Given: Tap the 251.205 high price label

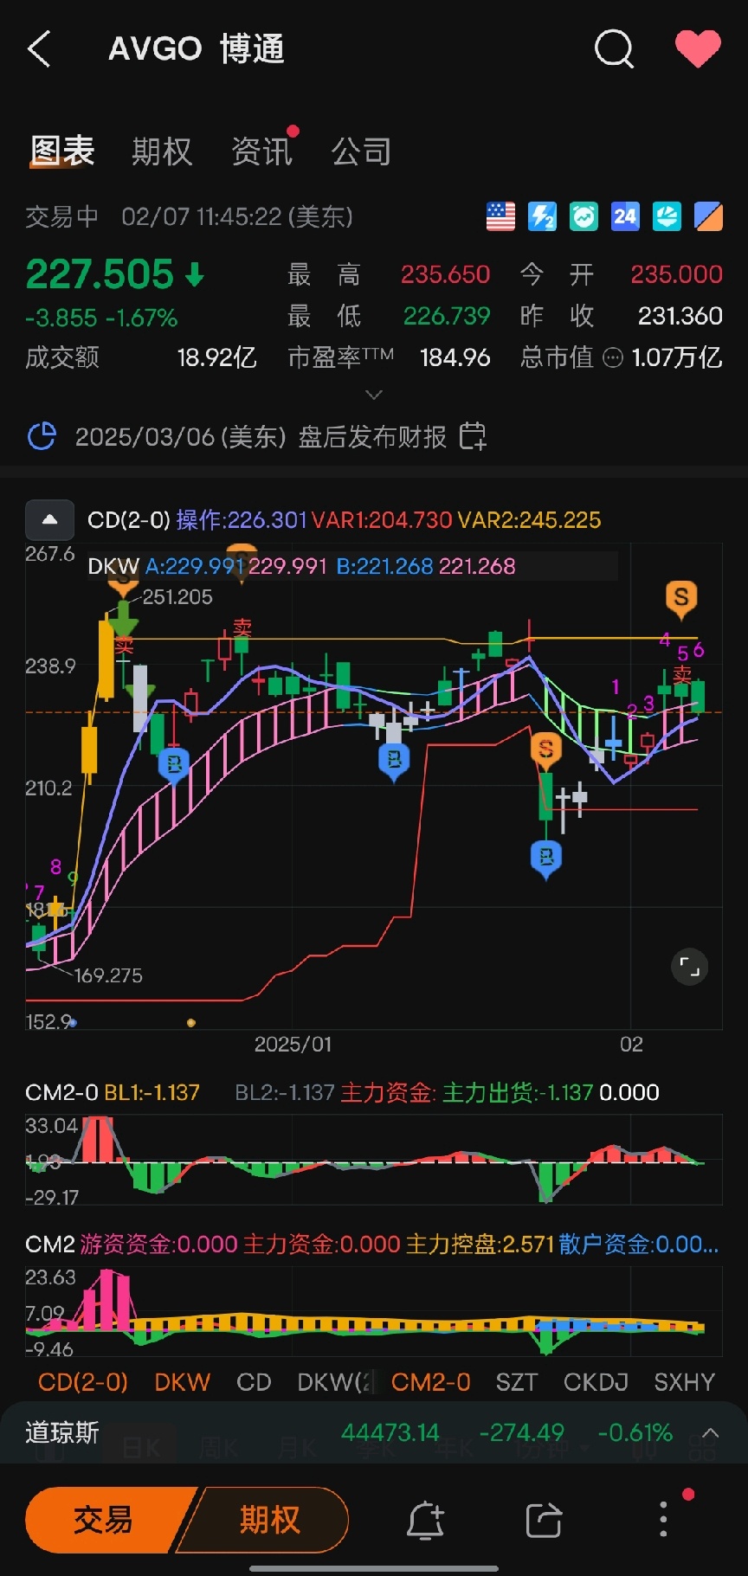Looking at the screenshot, I should click(177, 597).
